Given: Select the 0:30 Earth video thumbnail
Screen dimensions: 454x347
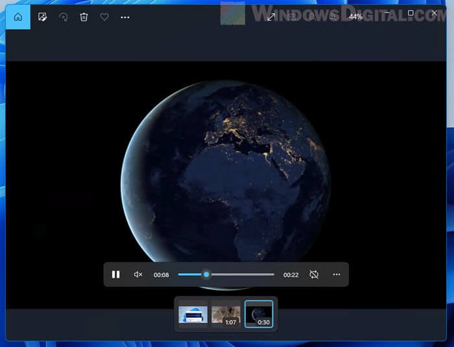Looking at the screenshot, I should (x=259, y=315).
